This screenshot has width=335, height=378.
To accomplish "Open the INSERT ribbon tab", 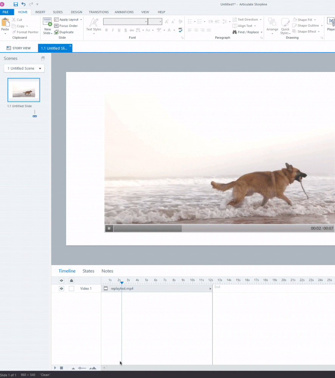I will (x=40, y=12).
